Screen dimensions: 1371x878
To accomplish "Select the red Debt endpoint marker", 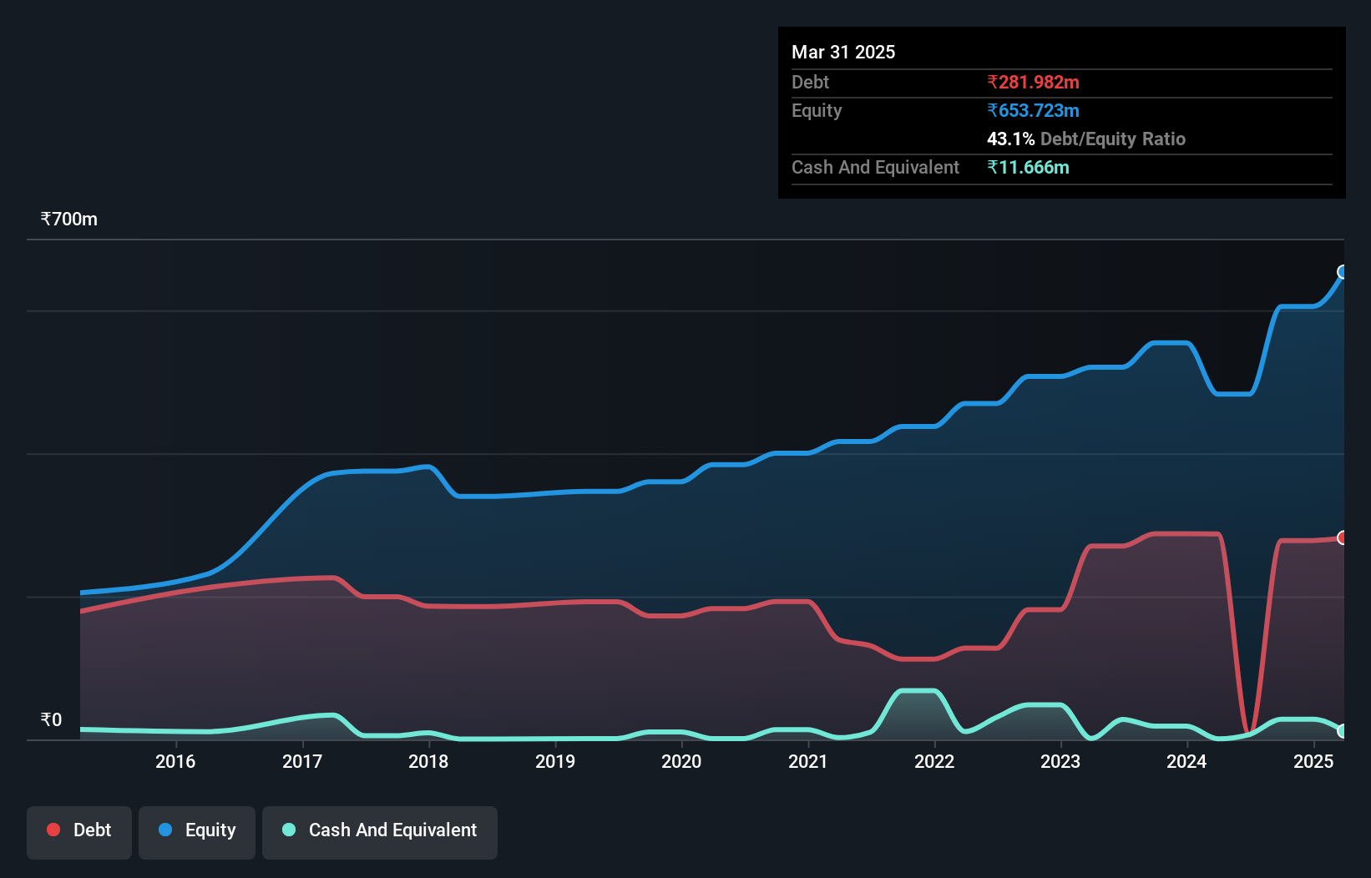I will [x=1343, y=537].
